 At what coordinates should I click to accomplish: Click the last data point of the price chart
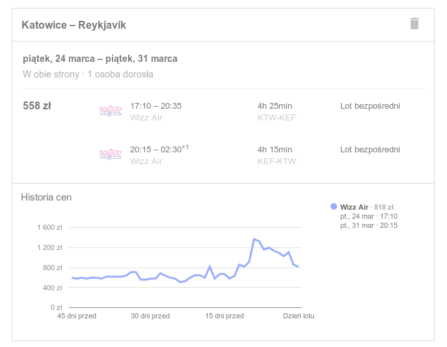[298, 266]
